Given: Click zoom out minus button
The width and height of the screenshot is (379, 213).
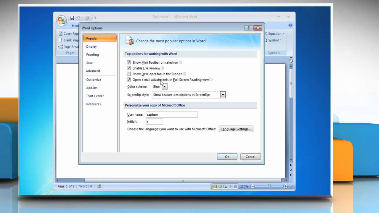Looking at the screenshot, I should [253, 186].
